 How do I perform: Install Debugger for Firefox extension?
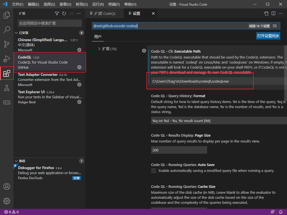(77, 178)
